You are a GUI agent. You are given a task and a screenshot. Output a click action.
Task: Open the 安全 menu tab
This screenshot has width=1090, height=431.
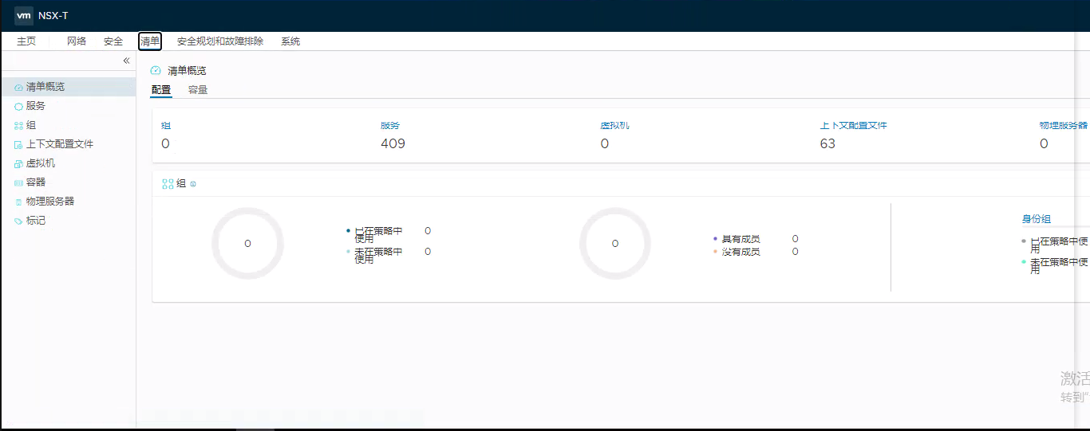pyautogui.click(x=113, y=41)
